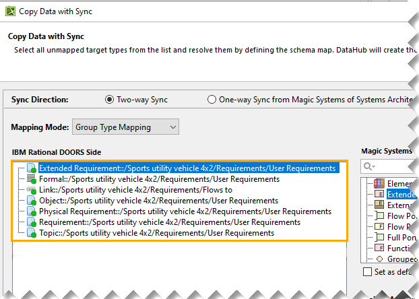Click the External type icon

click(x=379, y=205)
